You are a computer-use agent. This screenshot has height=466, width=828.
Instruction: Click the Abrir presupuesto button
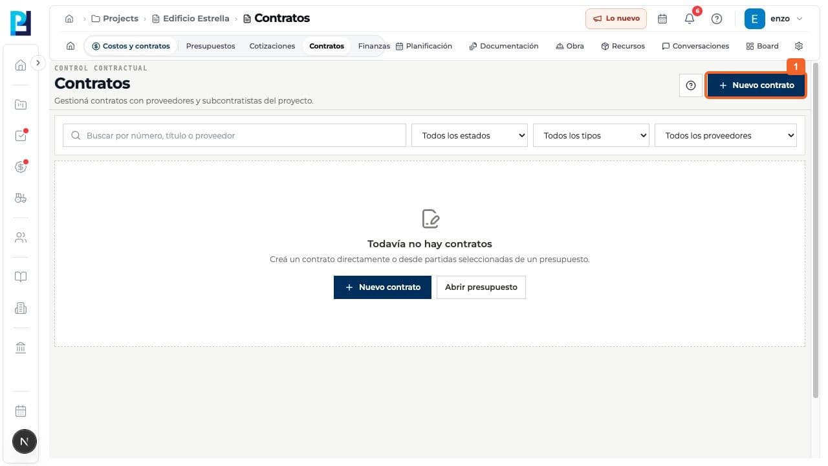coord(481,287)
